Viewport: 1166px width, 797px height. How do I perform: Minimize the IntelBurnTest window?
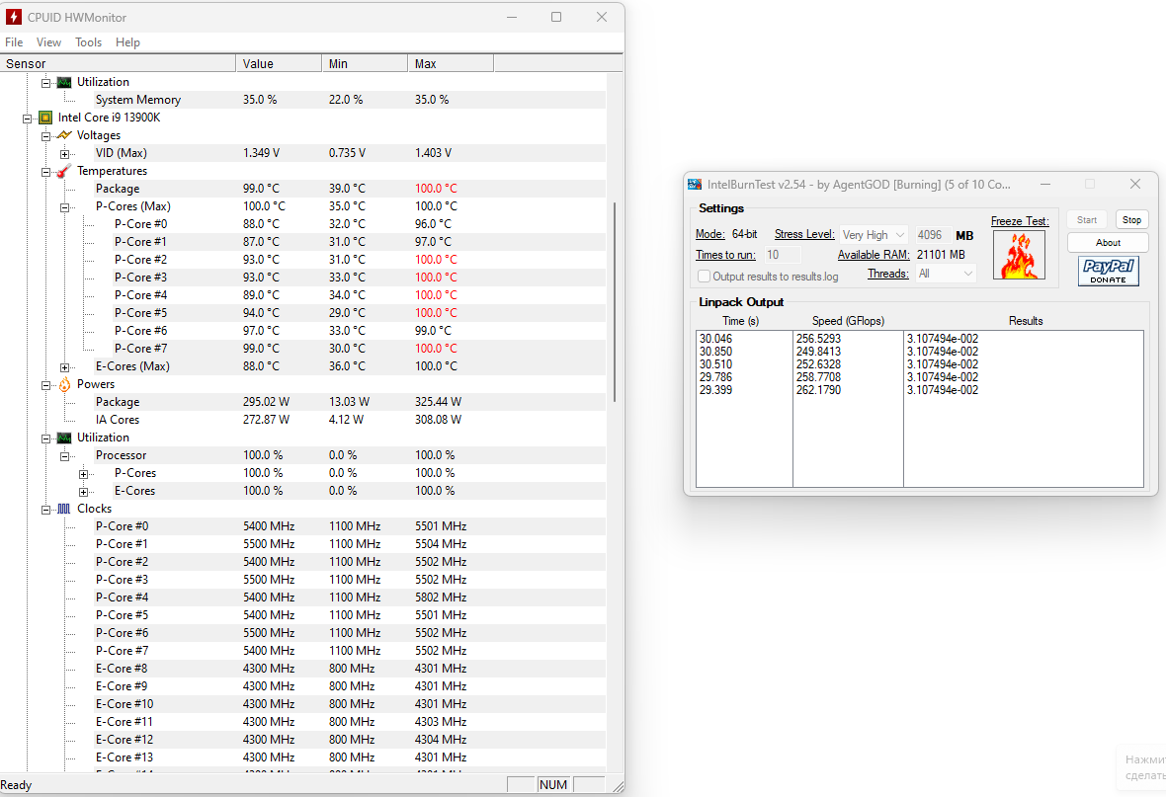click(1045, 185)
